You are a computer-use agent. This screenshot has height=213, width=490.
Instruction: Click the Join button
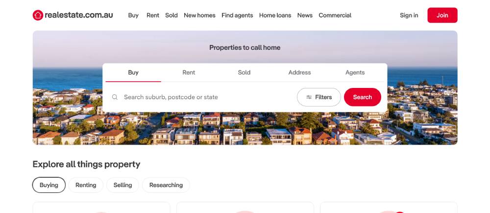[x=442, y=15]
